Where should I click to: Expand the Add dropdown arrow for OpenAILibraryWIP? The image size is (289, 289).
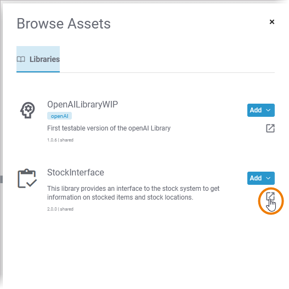(268, 110)
